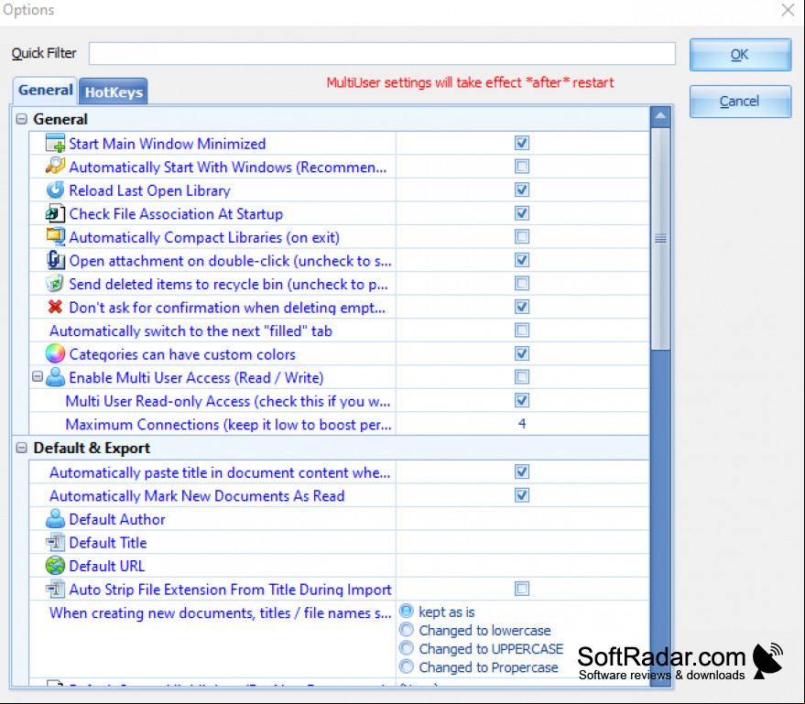Toggle Don't ask for confirmation checkbox

click(522, 307)
